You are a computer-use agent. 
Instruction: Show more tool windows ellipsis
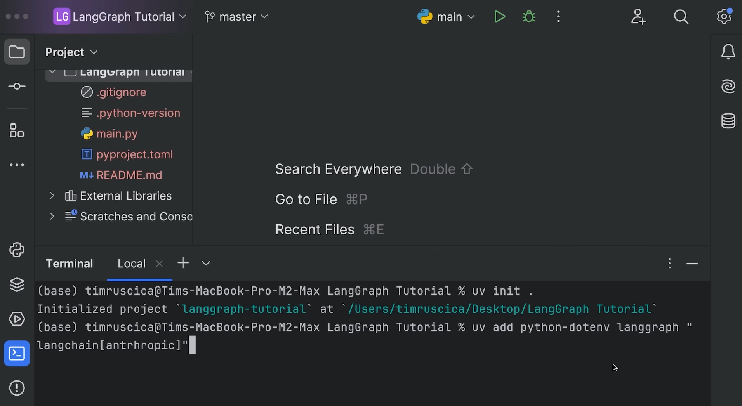tap(17, 165)
